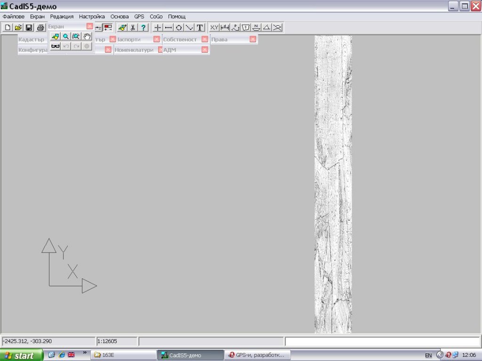
Task: Click the question mark help icon
Action: (143, 28)
